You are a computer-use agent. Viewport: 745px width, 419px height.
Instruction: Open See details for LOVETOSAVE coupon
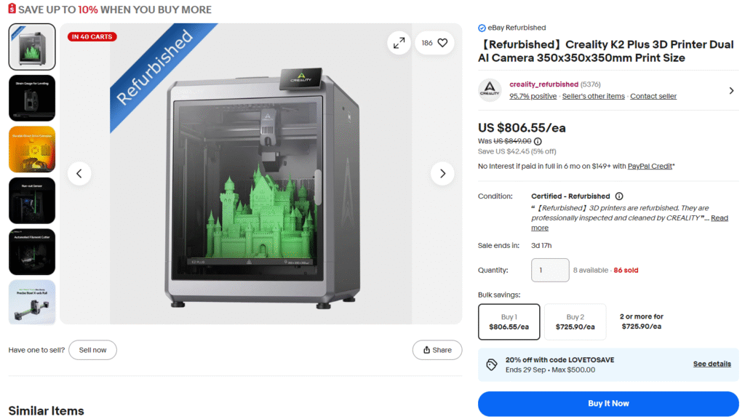pyautogui.click(x=712, y=364)
